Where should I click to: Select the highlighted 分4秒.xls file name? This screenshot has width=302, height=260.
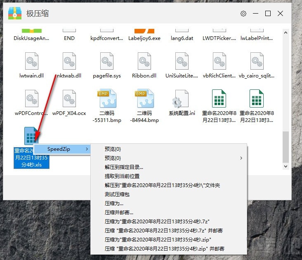click(x=31, y=165)
